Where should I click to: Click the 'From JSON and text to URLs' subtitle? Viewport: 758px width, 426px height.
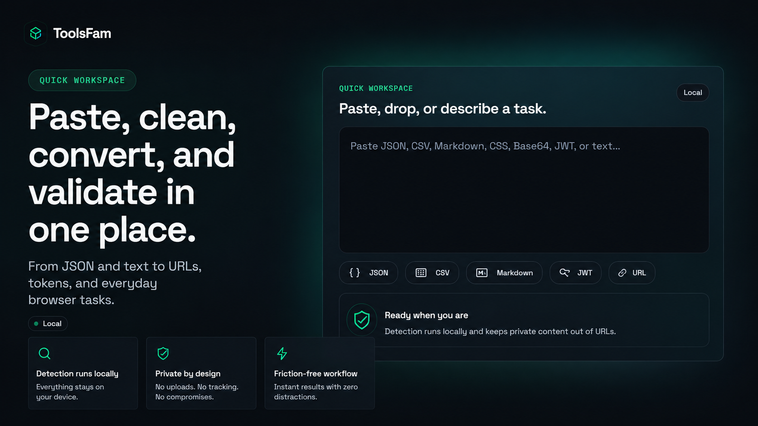point(115,283)
